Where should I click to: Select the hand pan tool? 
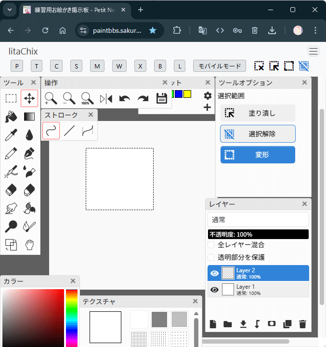click(29, 245)
